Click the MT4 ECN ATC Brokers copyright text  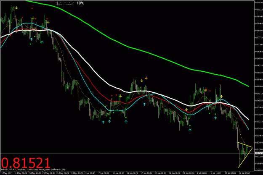[x=34, y=170]
